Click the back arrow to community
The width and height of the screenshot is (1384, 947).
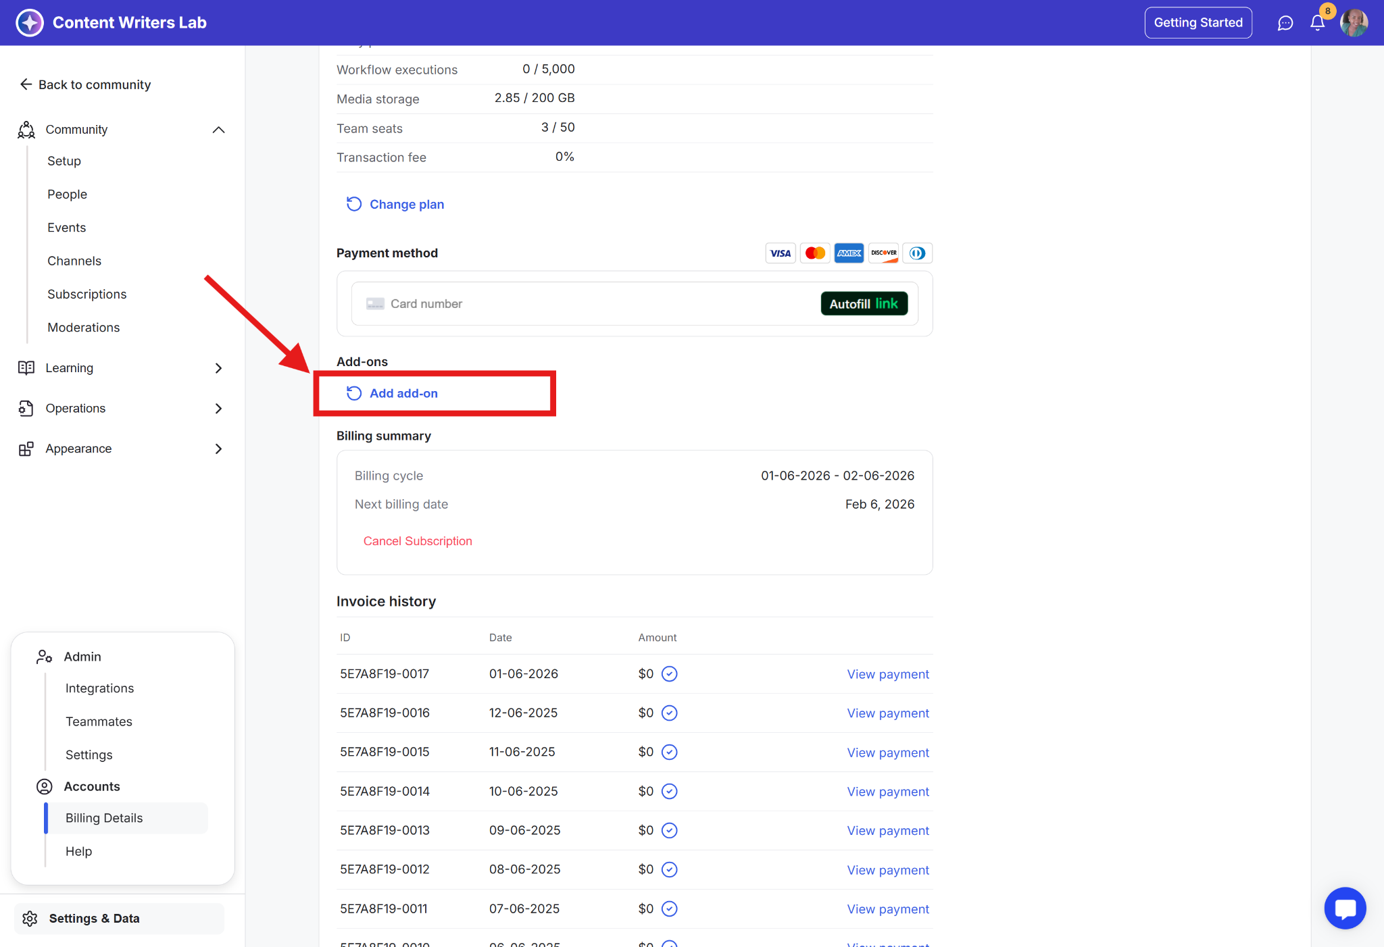click(x=26, y=84)
